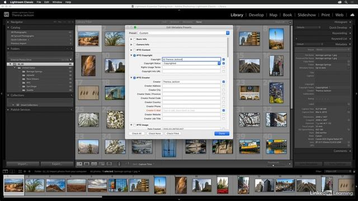This screenshot has height=201, width=358.
Task: Toggle the IPTC Copyright group checkbox
Action: tap(134, 55)
